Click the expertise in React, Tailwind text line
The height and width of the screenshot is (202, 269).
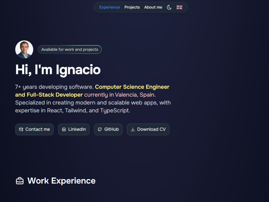(73, 110)
